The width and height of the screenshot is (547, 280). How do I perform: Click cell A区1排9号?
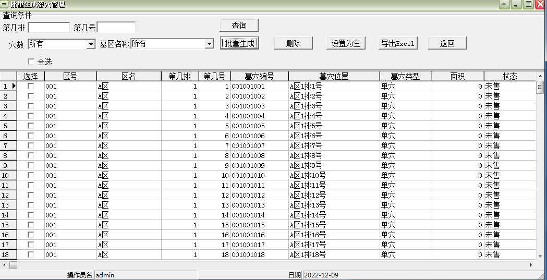click(x=334, y=165)
